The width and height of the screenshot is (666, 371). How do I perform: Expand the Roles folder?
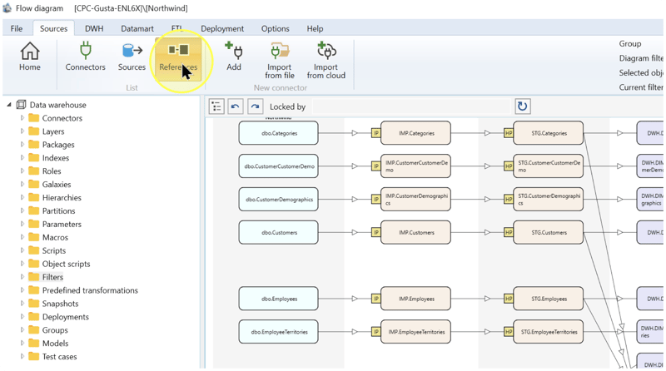[x=22, y=171]
